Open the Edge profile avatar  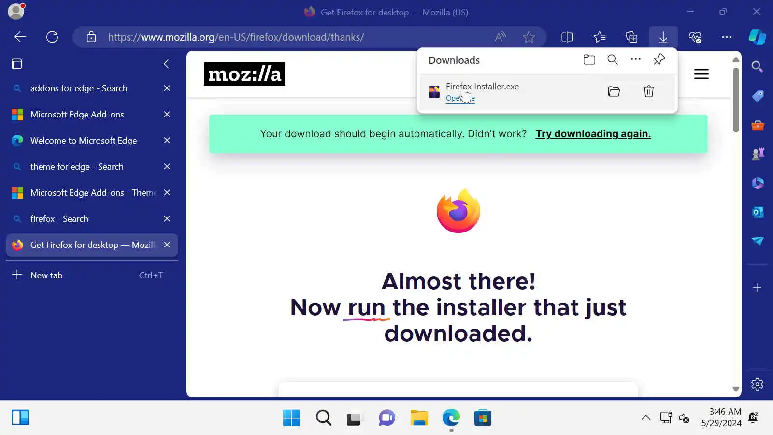click(16, 12)
